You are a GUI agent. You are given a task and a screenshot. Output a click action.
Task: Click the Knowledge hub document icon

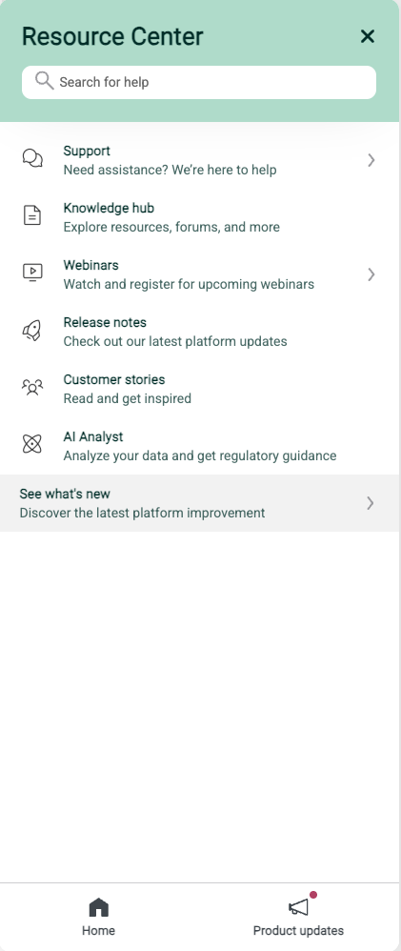(32, 215)
